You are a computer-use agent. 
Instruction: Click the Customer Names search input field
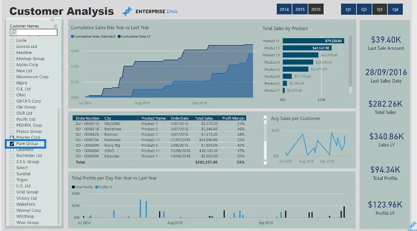click(x=33, y=32)
